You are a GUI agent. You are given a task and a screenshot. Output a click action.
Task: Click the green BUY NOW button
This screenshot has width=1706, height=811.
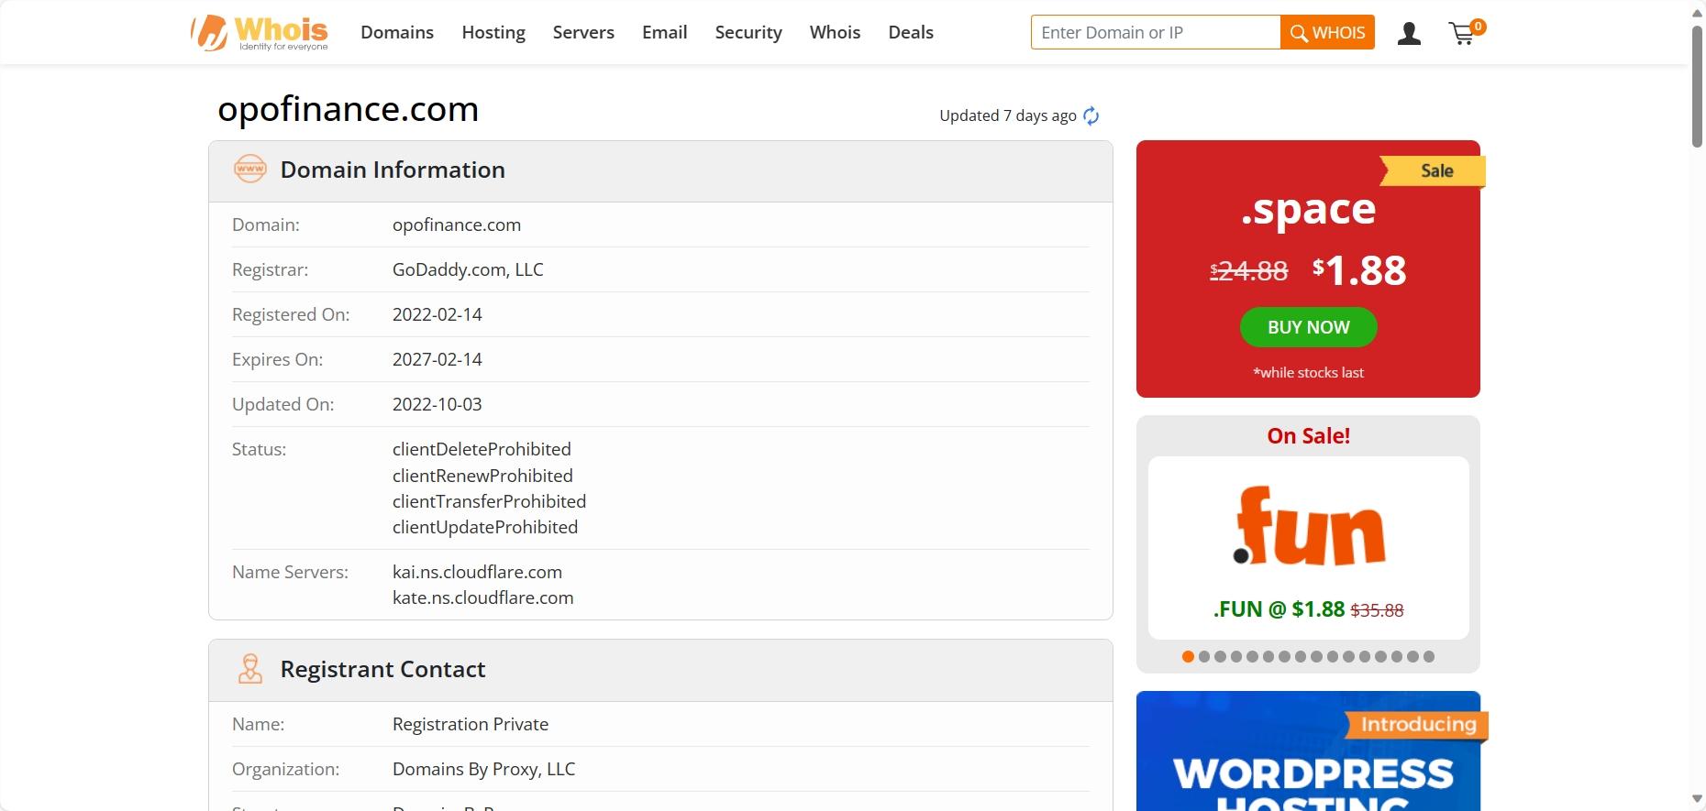1308,327
